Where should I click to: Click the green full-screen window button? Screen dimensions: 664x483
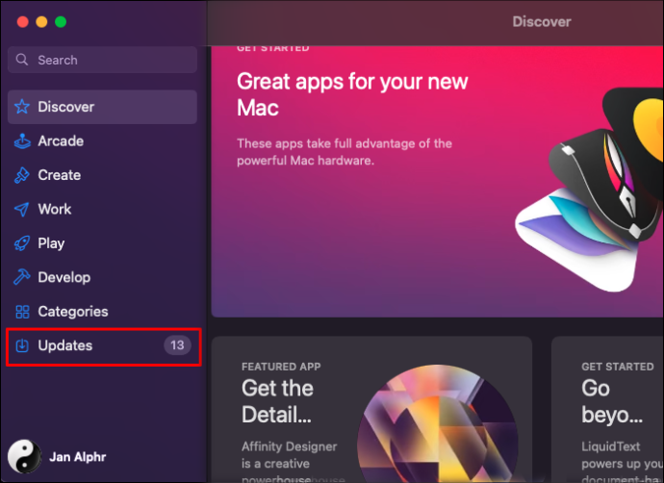61,21
